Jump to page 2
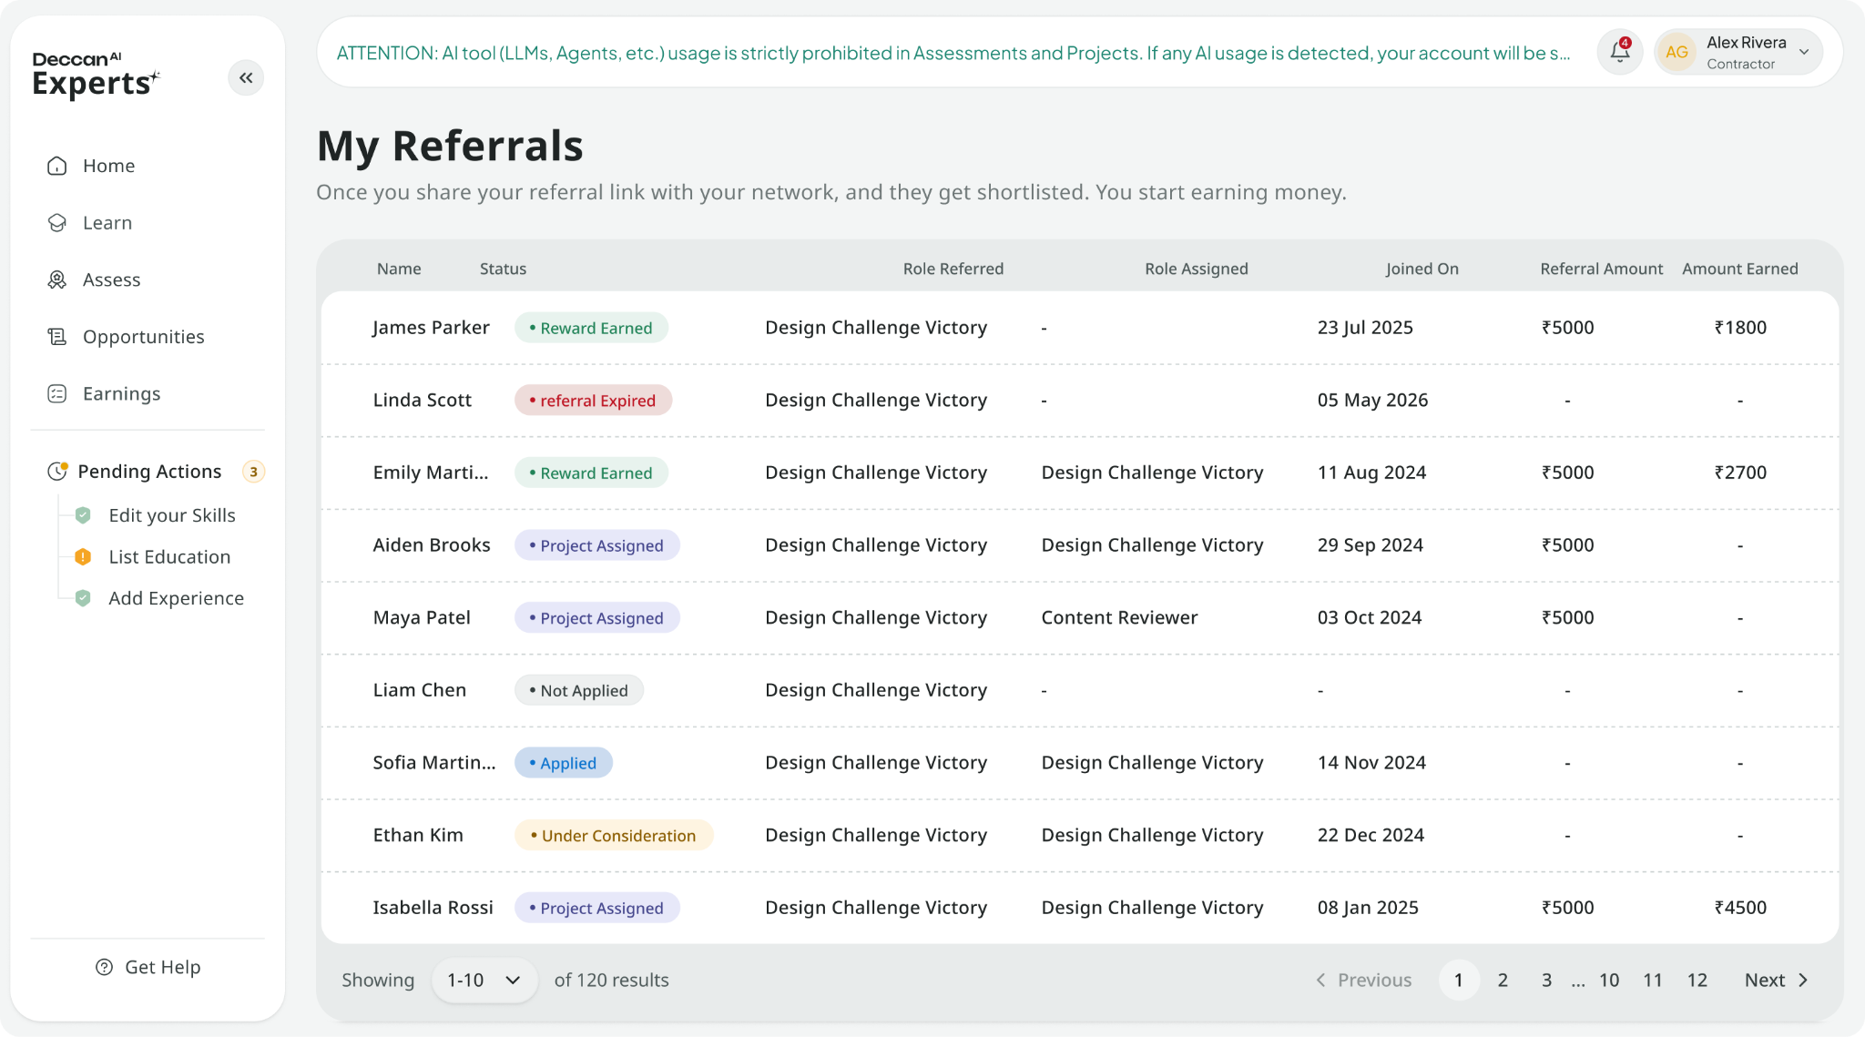 [x=1503, y=980]
